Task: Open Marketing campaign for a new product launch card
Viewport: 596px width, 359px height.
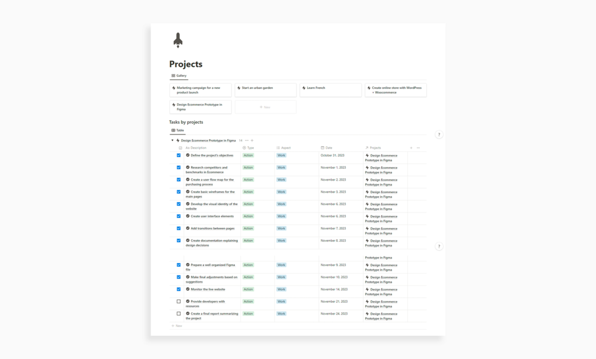Action: (200, 90)
